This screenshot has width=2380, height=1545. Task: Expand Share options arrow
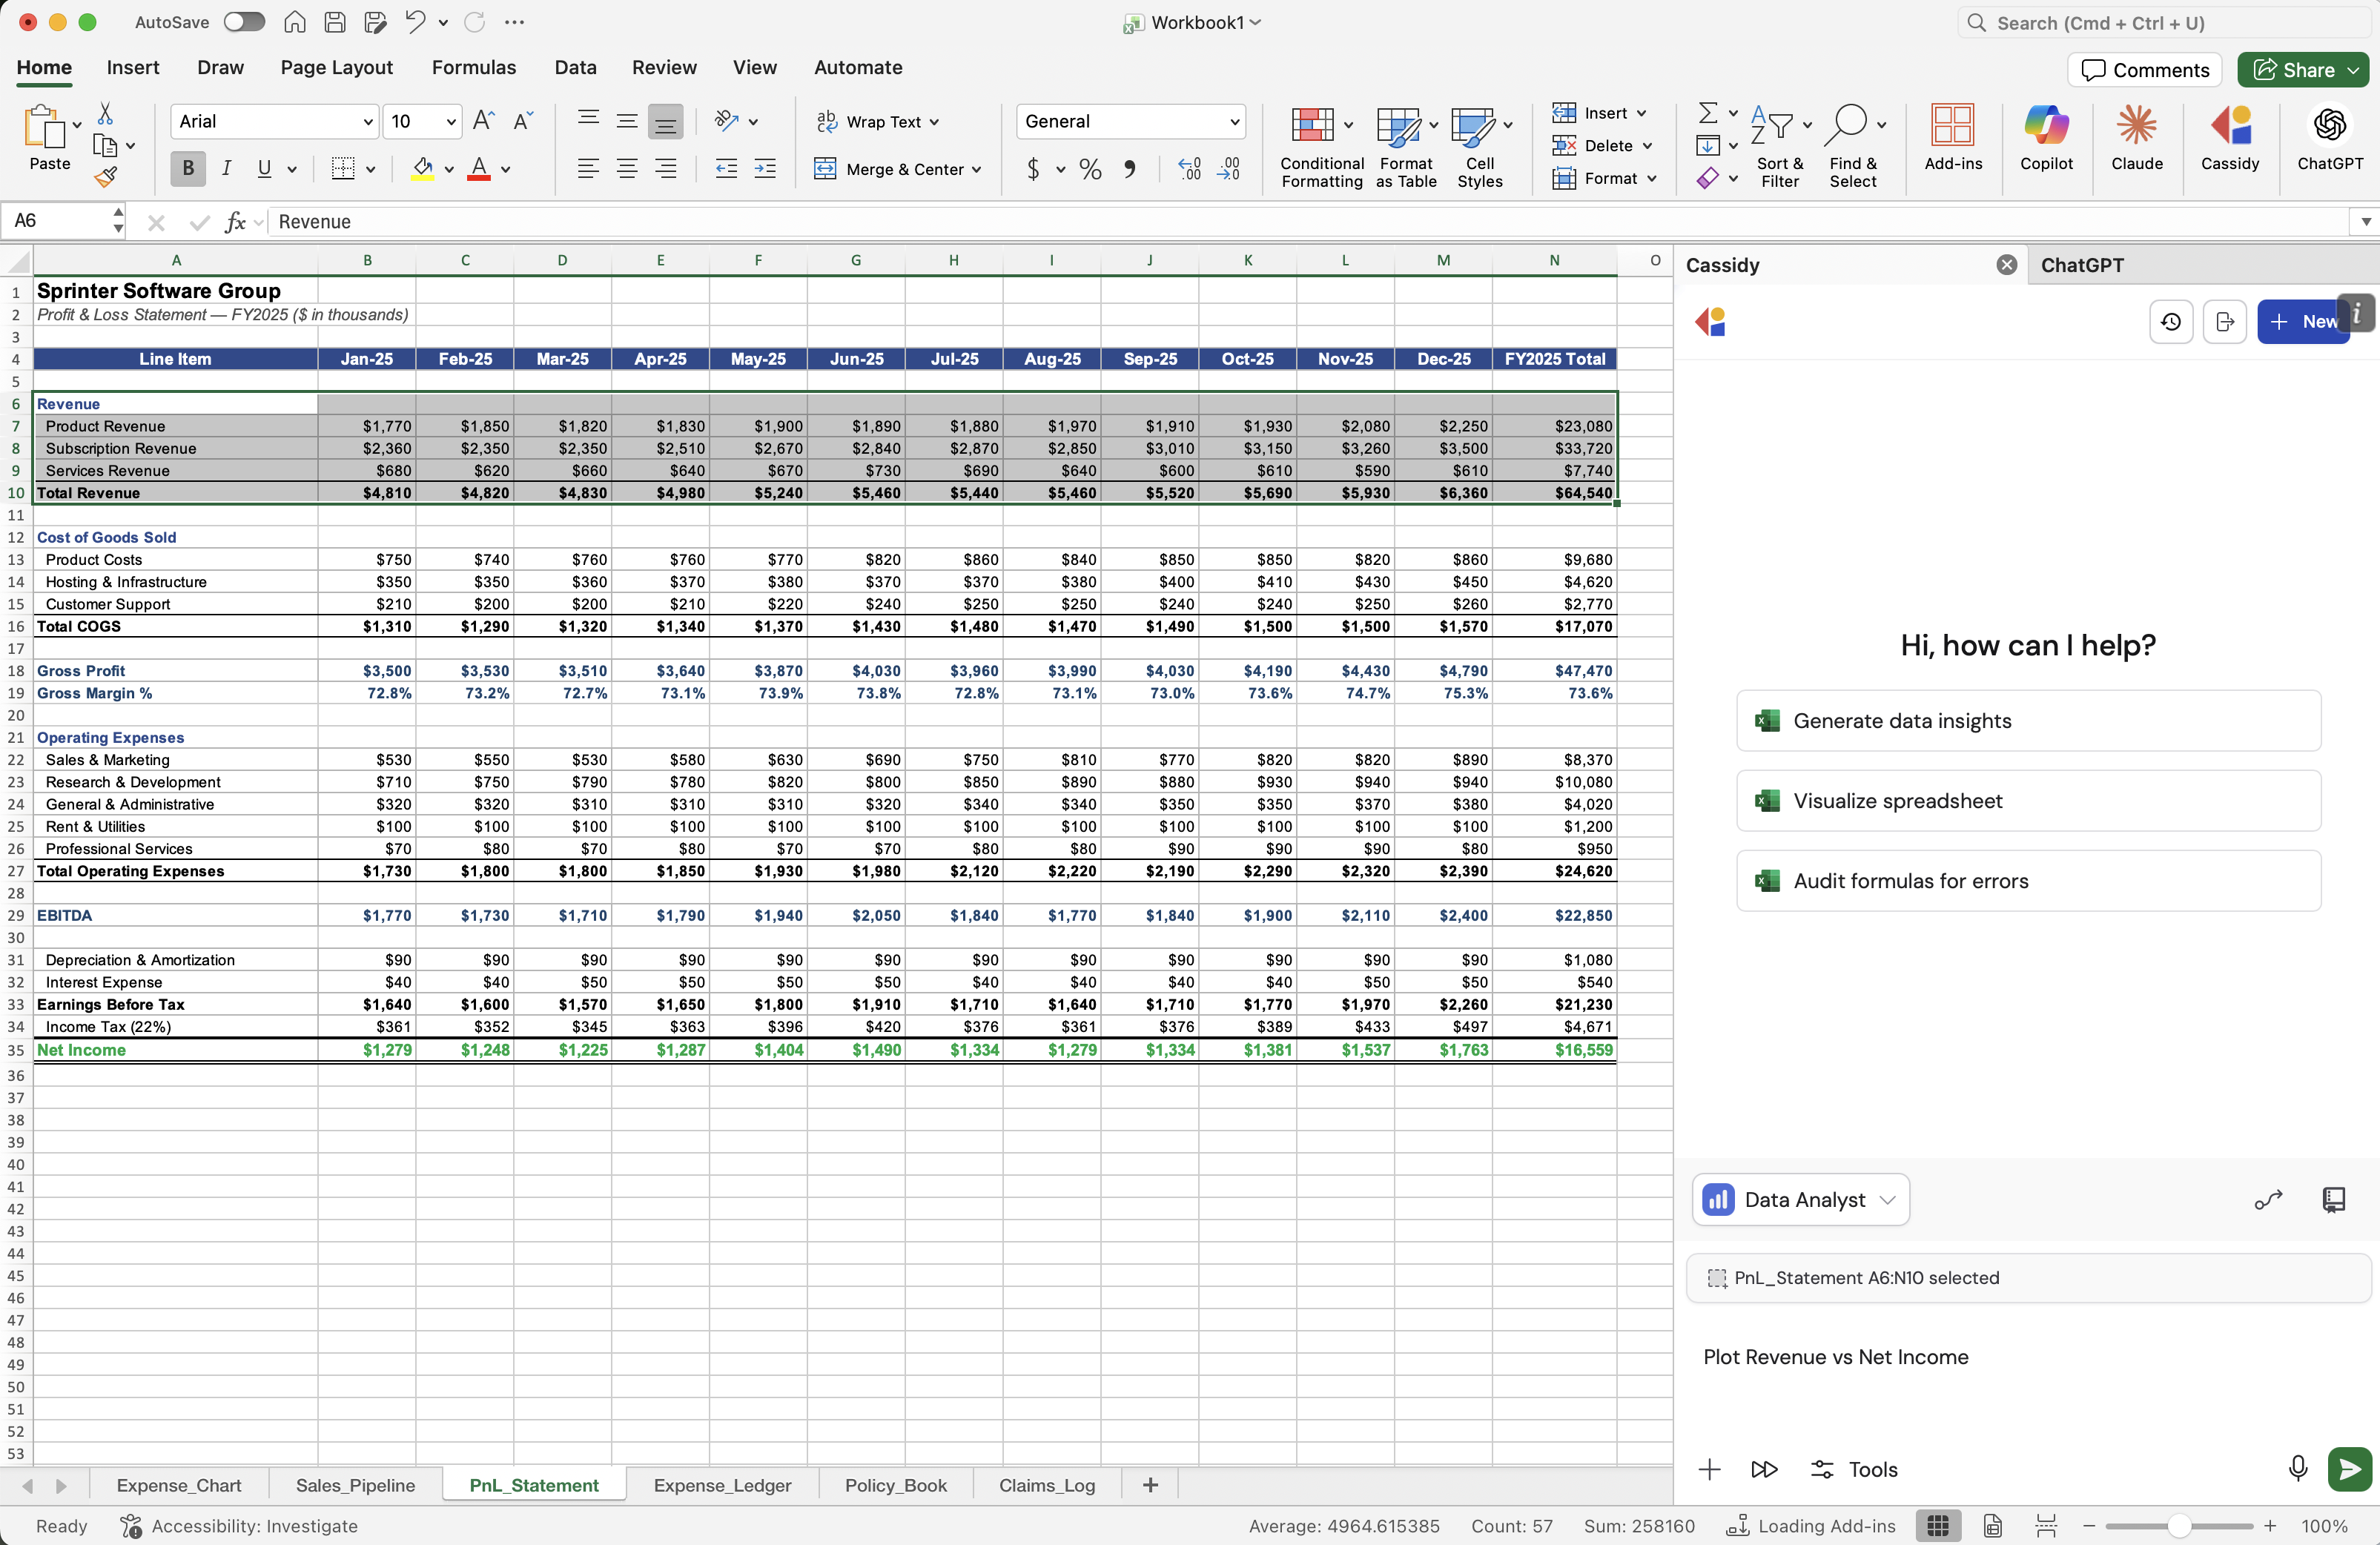point(2353,70)
